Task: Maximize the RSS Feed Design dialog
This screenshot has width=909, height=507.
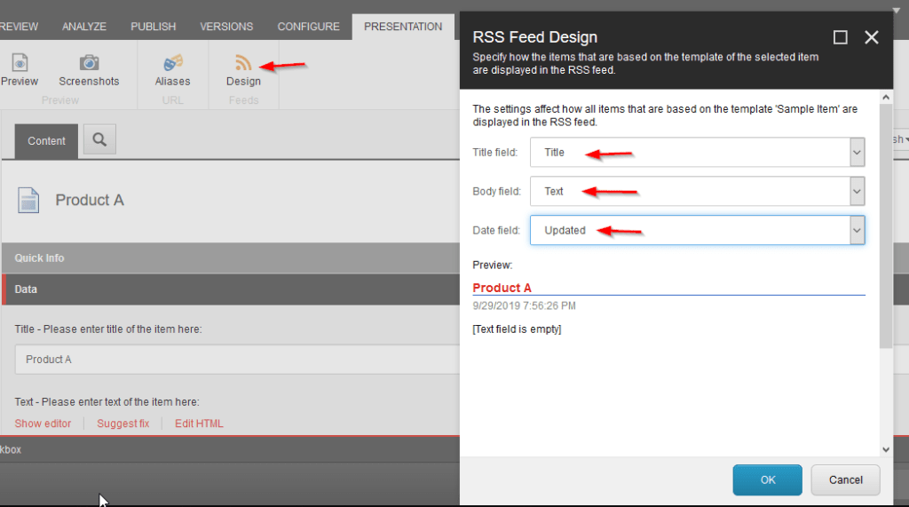Action: (840, 37)
